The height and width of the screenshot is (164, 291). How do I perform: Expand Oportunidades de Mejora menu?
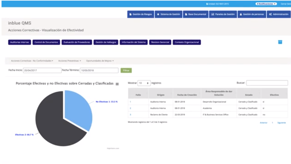tap(100, 61)
